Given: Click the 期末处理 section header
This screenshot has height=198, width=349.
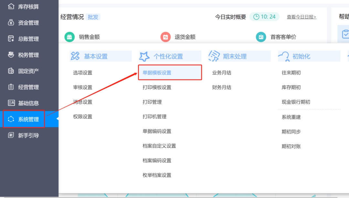Looking at the screenshot, I should pyautogui.click(x=240, y=56).
